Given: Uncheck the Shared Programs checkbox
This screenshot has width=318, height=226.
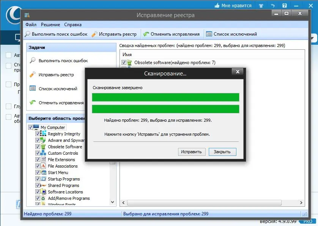Looking at the screenshot, I should point(38,185).
